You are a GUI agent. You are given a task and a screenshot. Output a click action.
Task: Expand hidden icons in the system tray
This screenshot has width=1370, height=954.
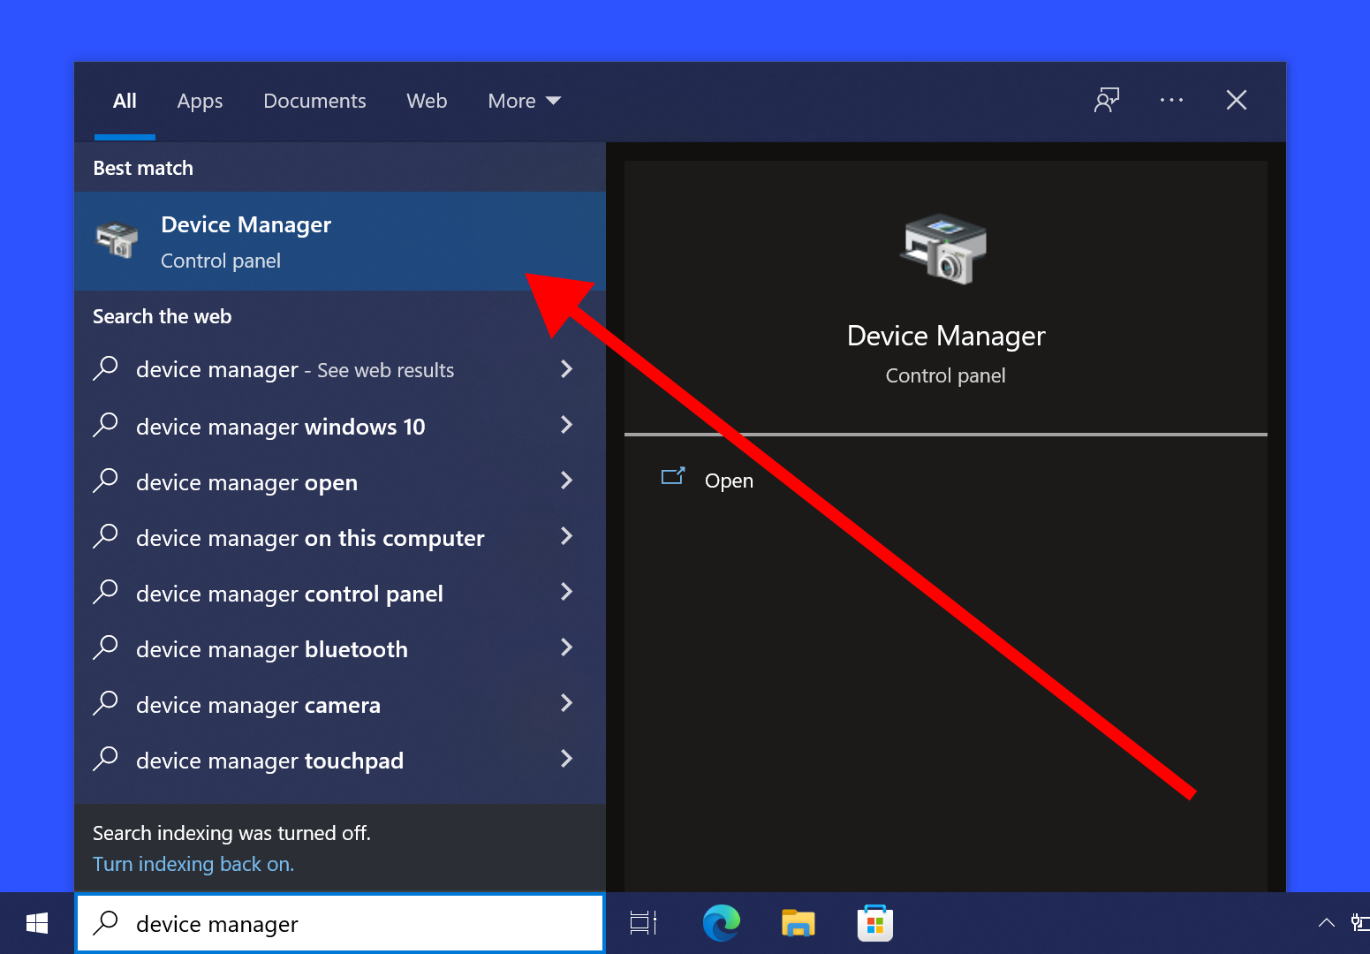point(1327,922)
